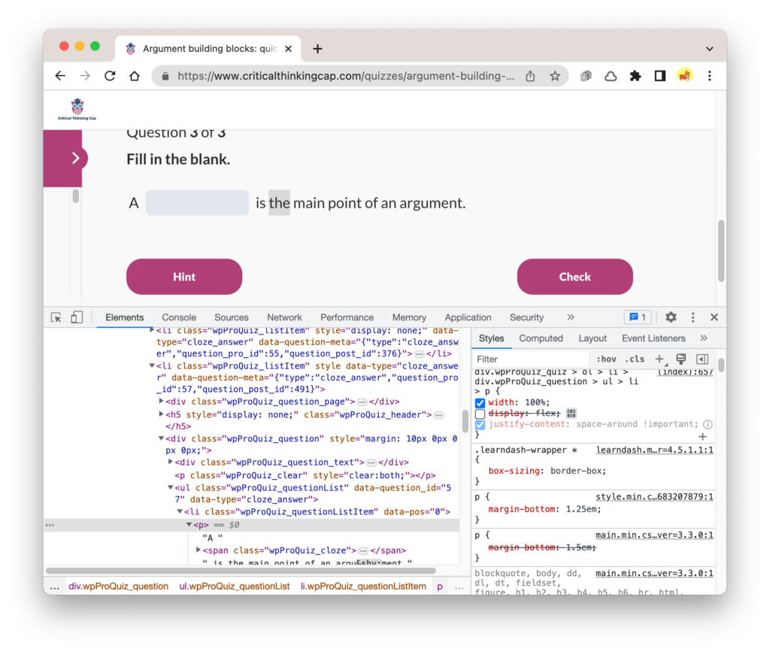Image resolution: width=770 pixels, height=652 pixels.
Task: Select the Styles pane tab
Action: point(491,338)
